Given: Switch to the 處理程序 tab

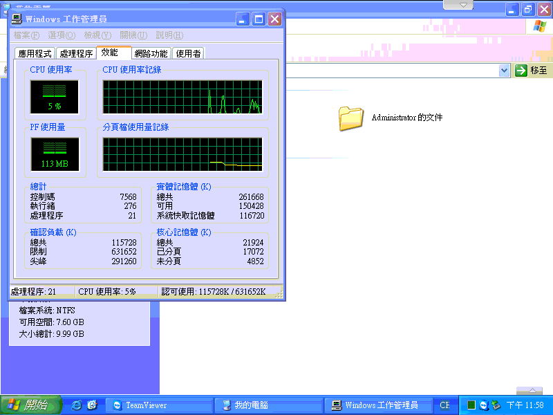Looking at the screenshot, I should 76,54.
